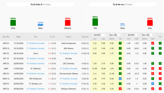
Task: Click the HDP T badge in LNZ Cherkasy row
Action: 153,63
